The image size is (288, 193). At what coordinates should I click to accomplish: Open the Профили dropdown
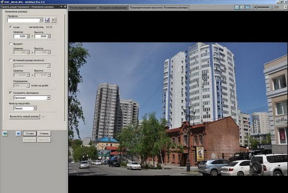(41, 20)
